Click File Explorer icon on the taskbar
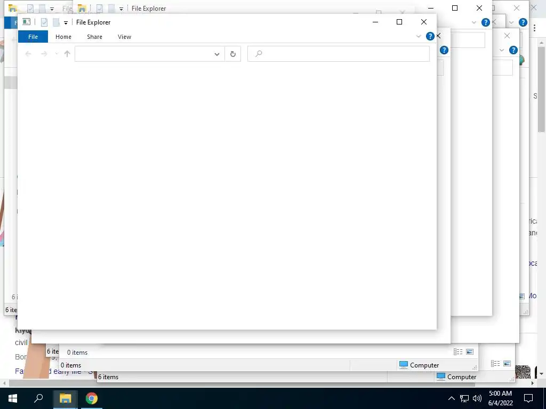 coord(65,398)
